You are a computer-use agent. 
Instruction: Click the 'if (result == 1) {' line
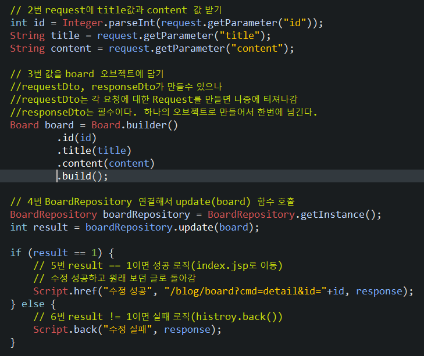coord(62,253)
